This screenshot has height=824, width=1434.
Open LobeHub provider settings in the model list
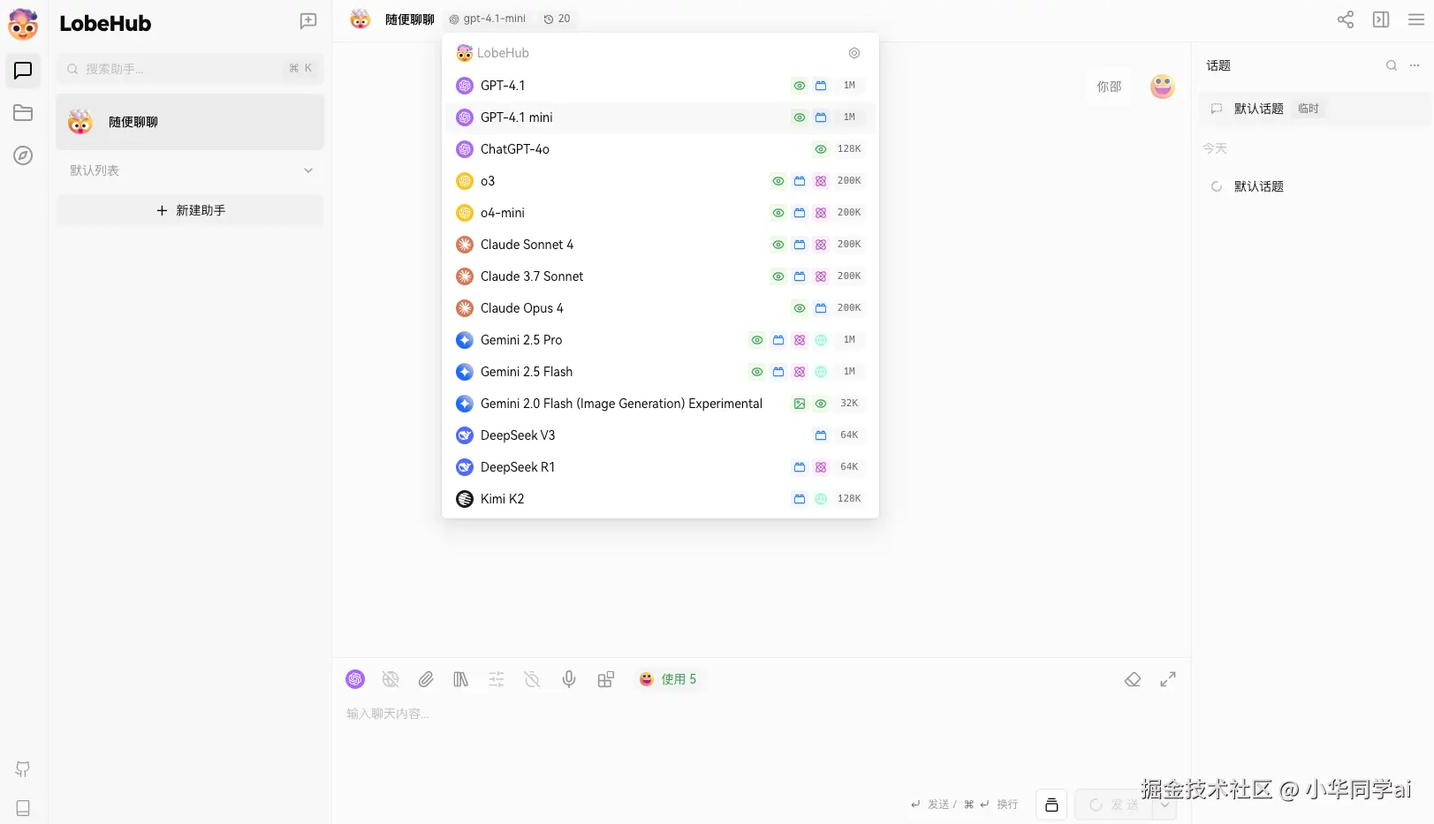click(x=854, y=53)
